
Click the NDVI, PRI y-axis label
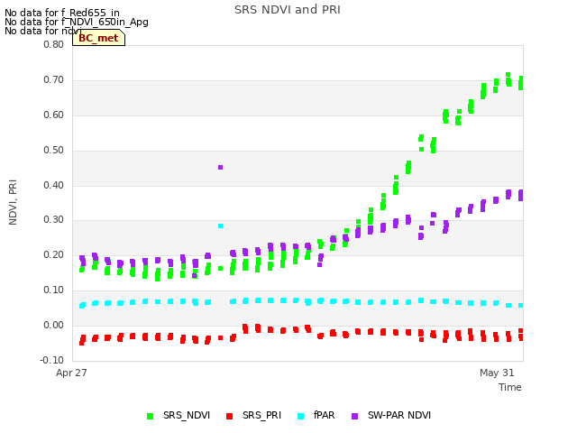point(13,202)
